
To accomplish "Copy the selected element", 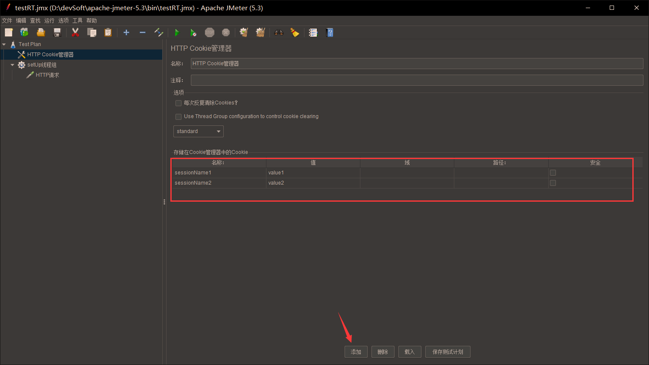I will [92, 32].
